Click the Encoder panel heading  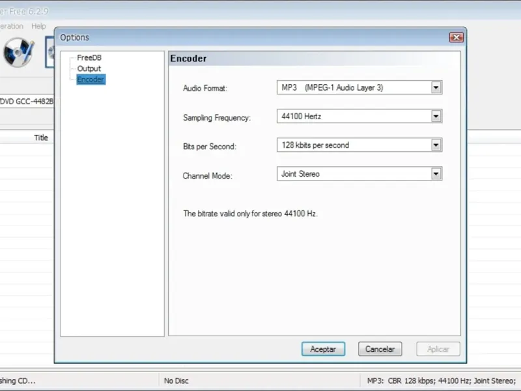click(x=188, y=59)
